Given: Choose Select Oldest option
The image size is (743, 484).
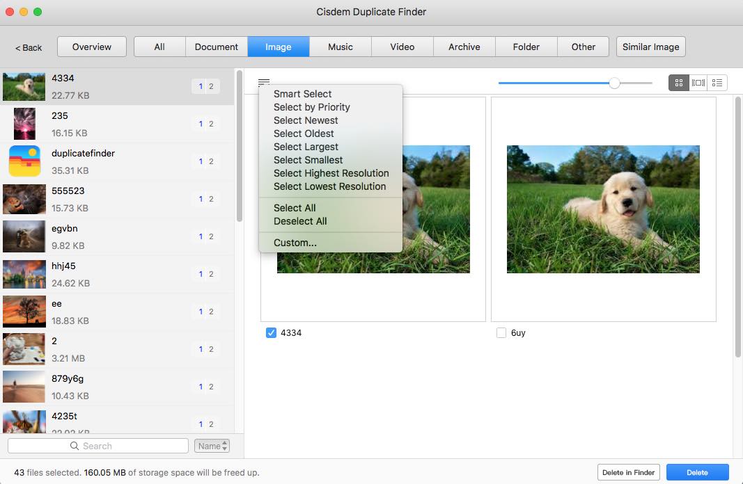Looking at the screenshot, I should 304,134.
